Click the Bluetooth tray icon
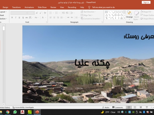The width and height of the screenshot is (154, 115). [144, 112]
